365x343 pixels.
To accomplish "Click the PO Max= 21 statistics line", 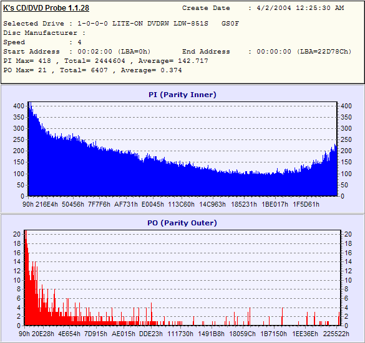I will point(92,70).
